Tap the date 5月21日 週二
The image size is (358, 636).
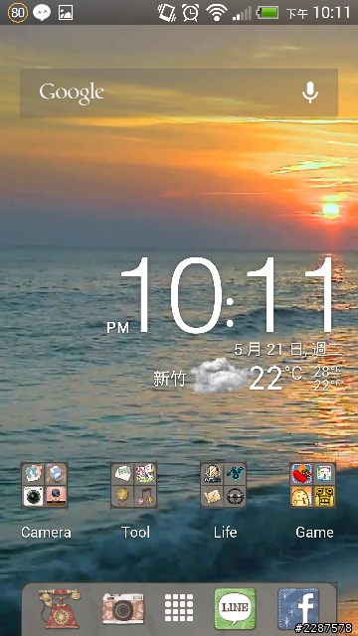point(288,349)
